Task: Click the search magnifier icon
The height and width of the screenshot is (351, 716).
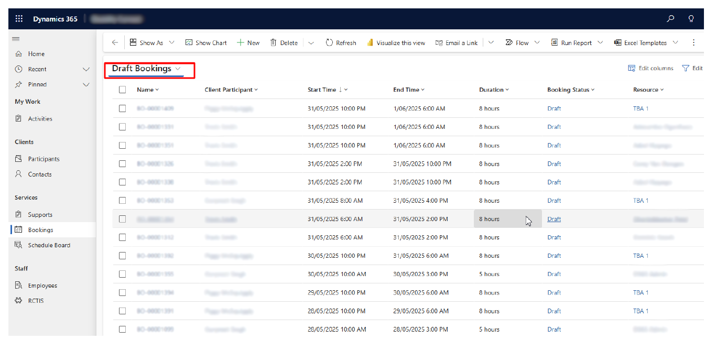Action: click(x=670, y=19)
